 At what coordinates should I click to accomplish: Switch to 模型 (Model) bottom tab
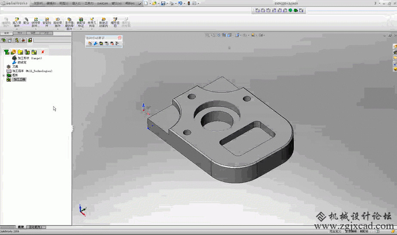coord(21,227)
